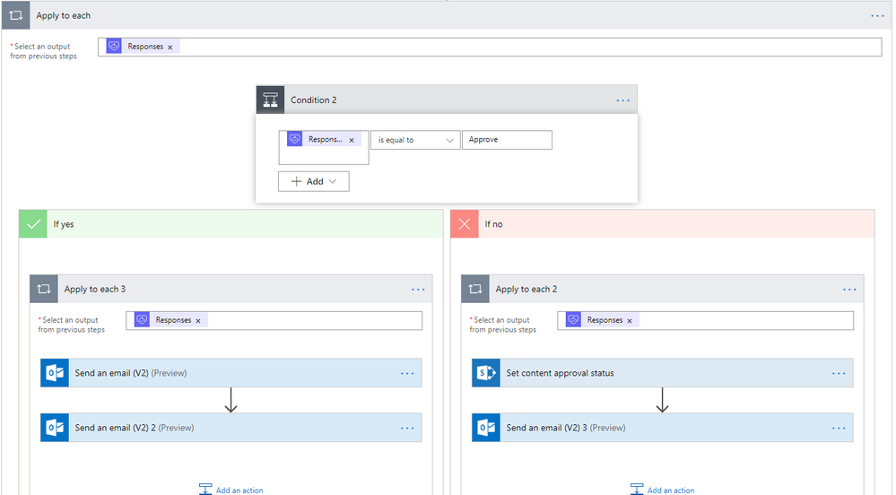Collapse the Apply to each header

pyautogui.click(x=447, y=15)
